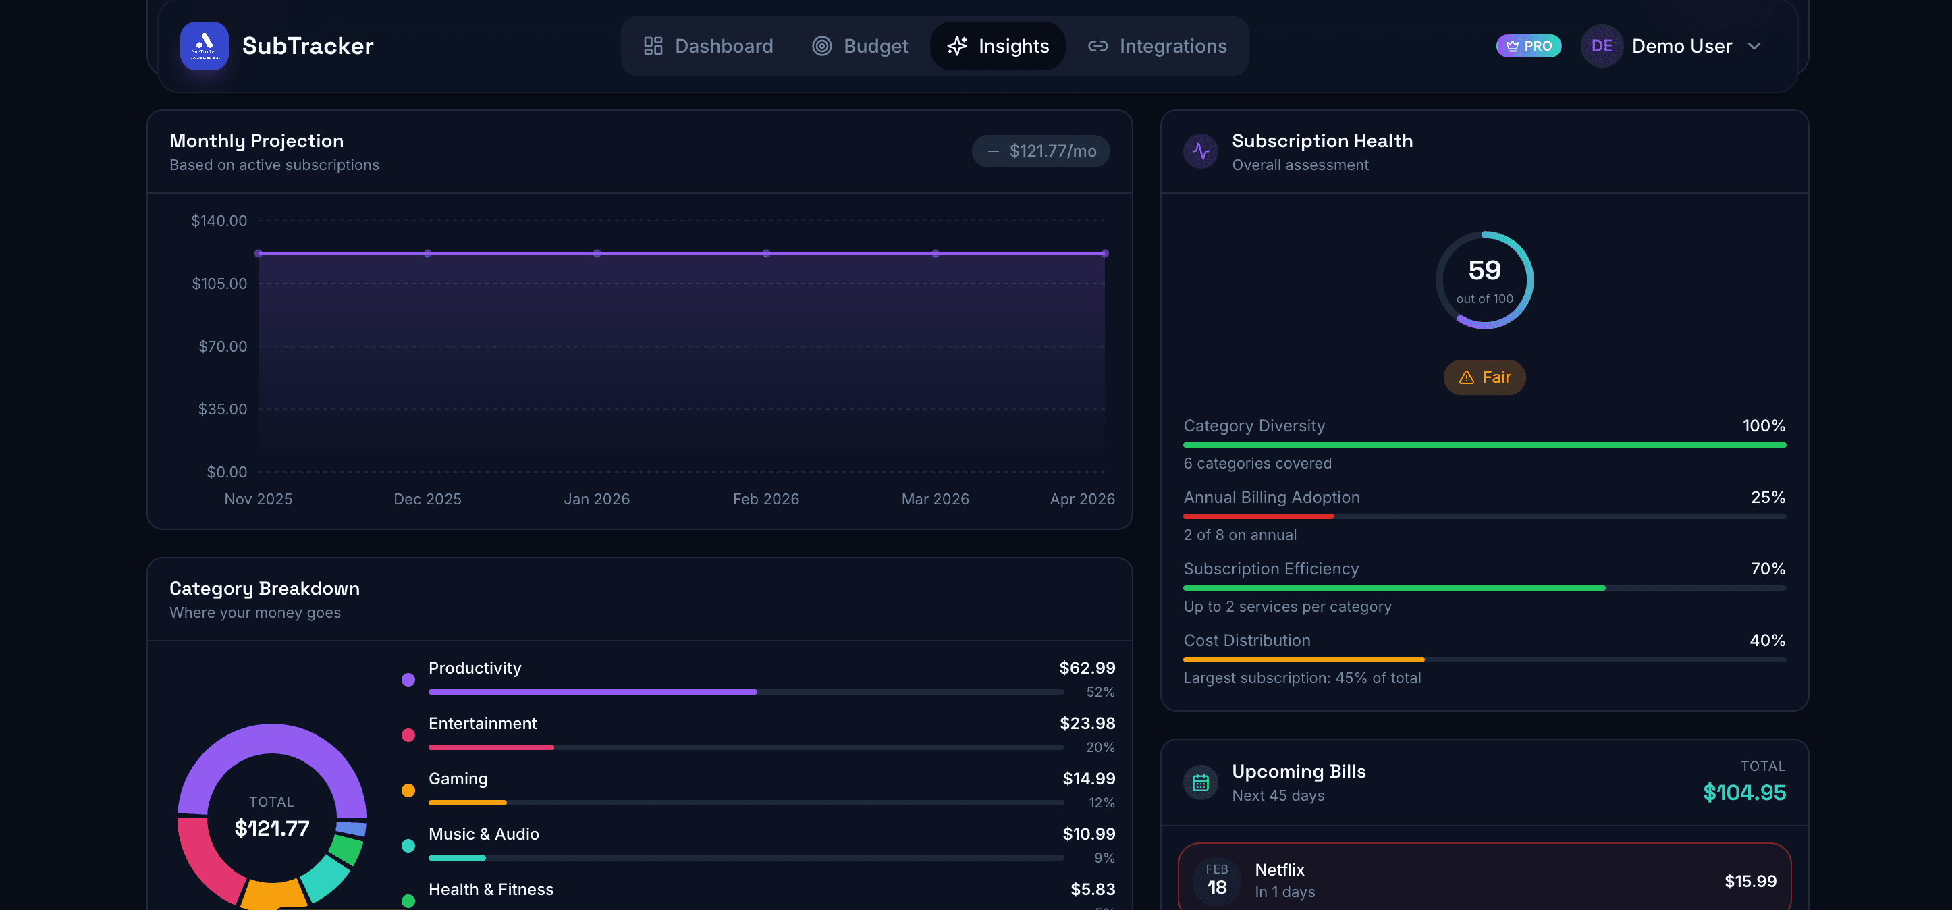Viewport: 1952px width, 910px height.
Task: Click the $121.77/mo projection badge
Action: tap(1040, 151)
